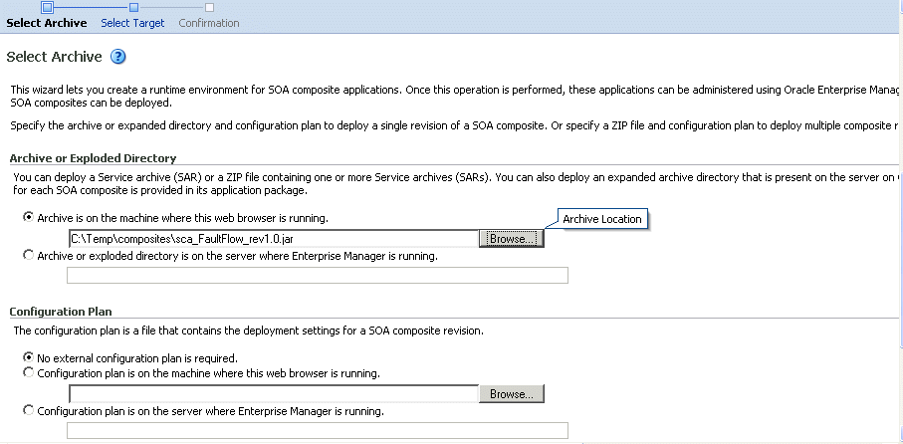Select configuration plan on server radio

click(28, 410)
